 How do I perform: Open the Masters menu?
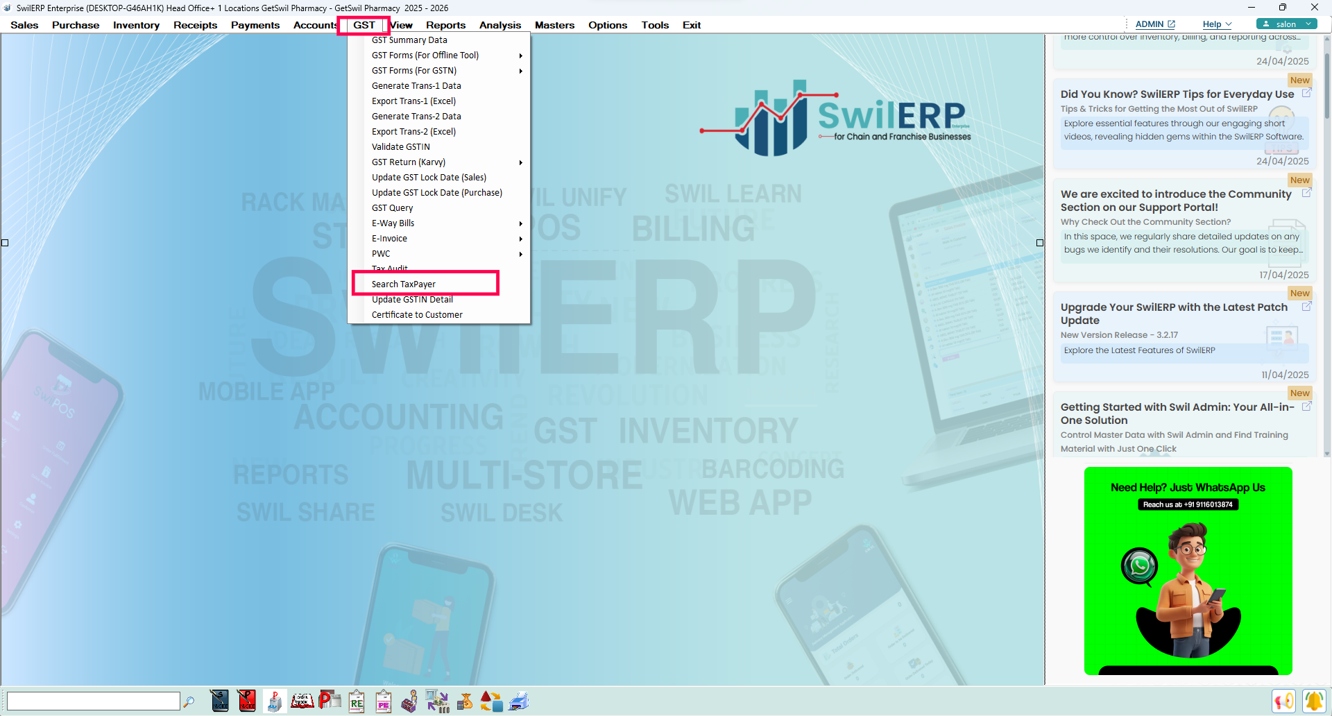click(554, 25)
